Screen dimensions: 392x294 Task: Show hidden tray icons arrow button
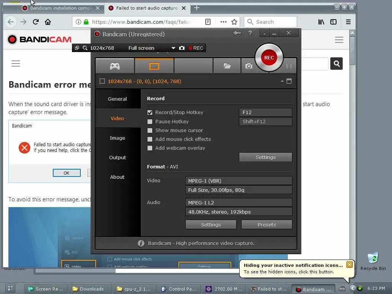(x=353, y=289)
